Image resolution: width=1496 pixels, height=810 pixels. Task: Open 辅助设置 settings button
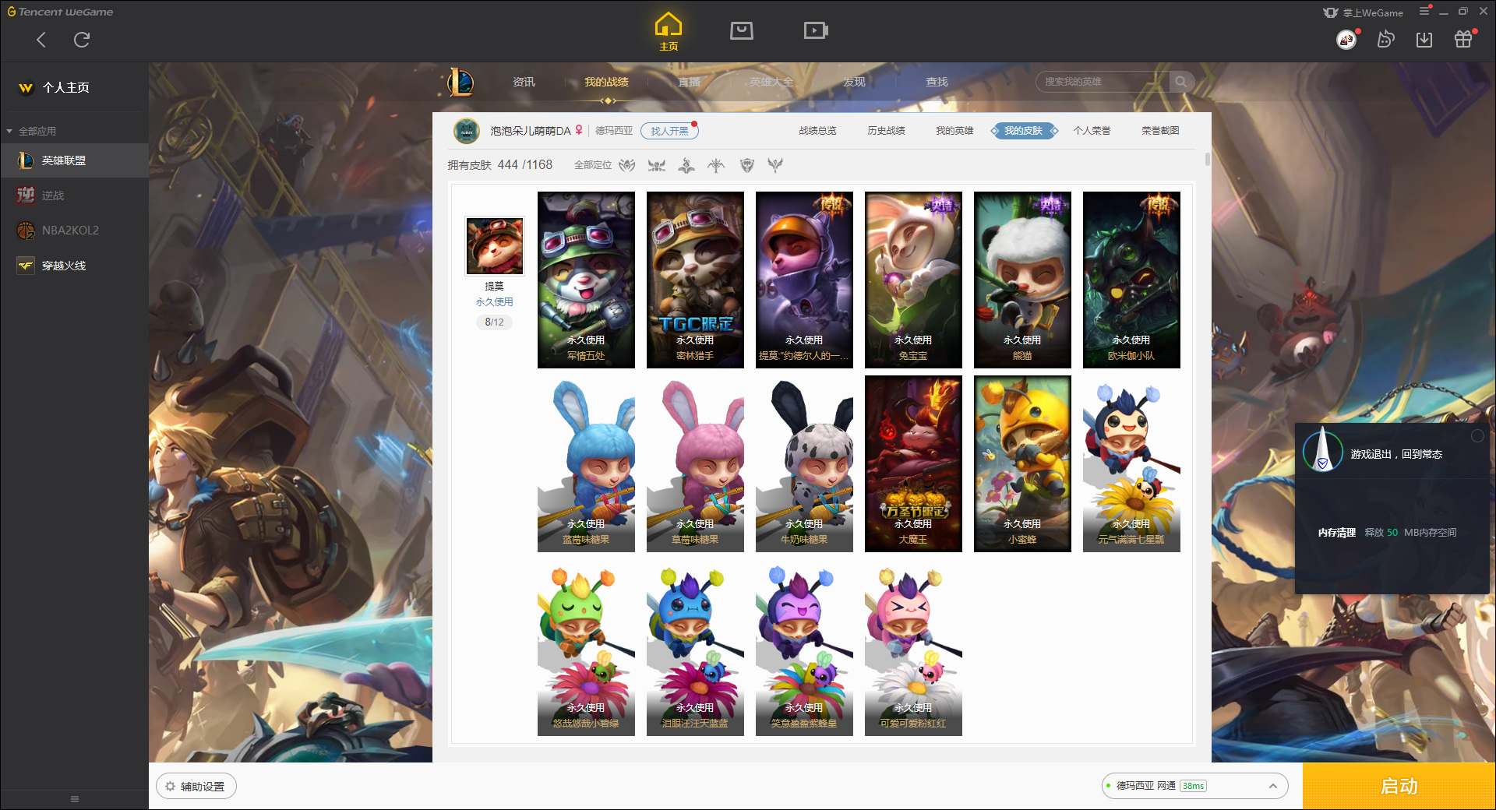point(196,787)
